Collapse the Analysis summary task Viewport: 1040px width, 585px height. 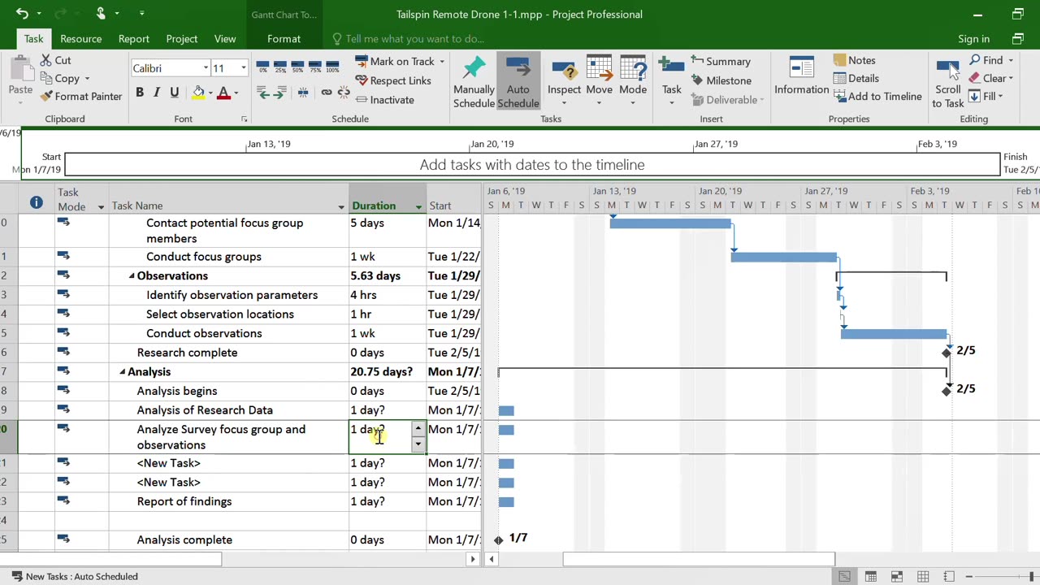tap(123, 372)
